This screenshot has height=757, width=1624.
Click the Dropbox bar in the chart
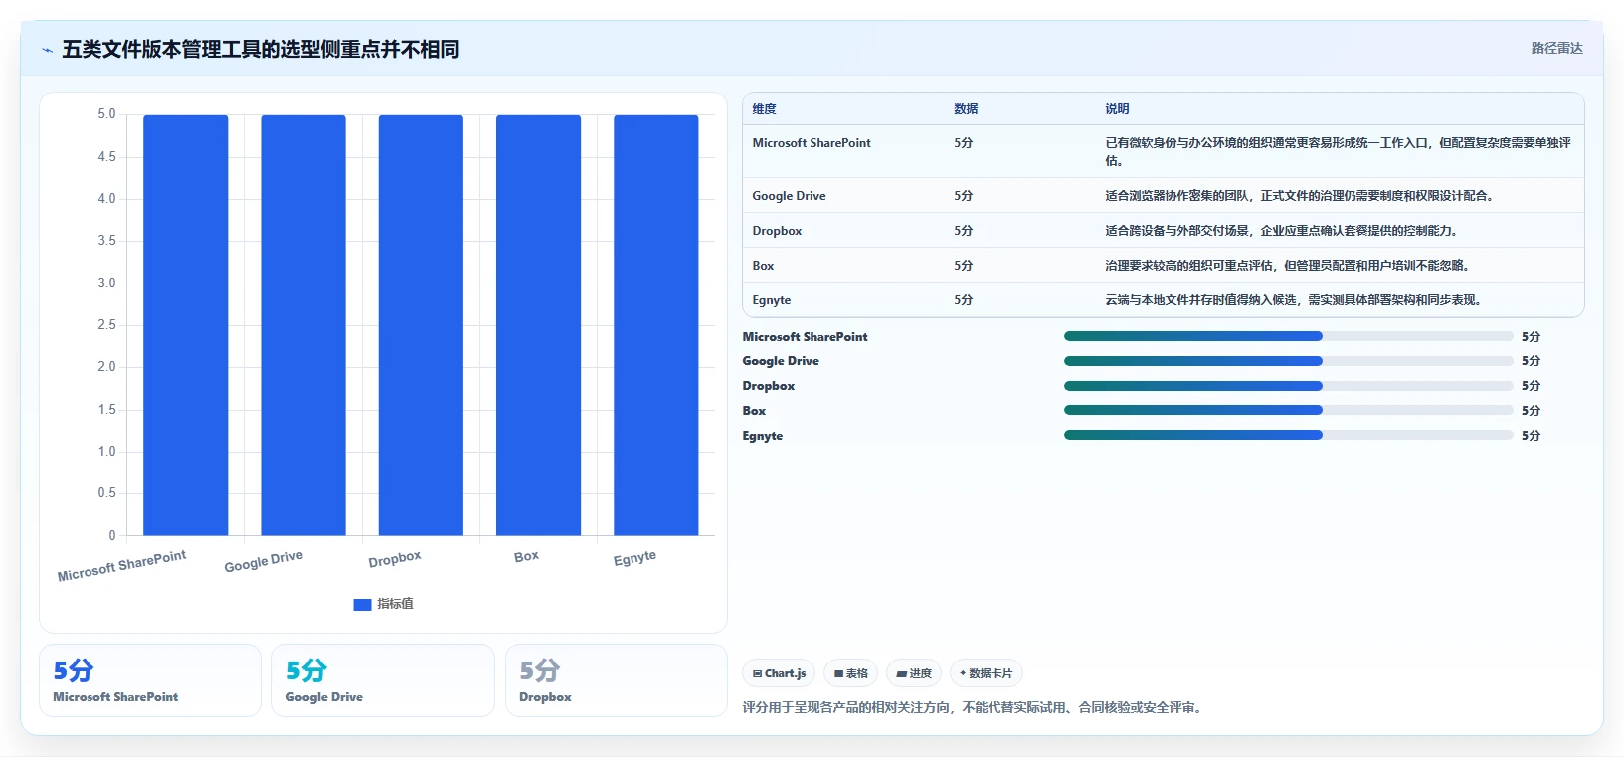421,325
